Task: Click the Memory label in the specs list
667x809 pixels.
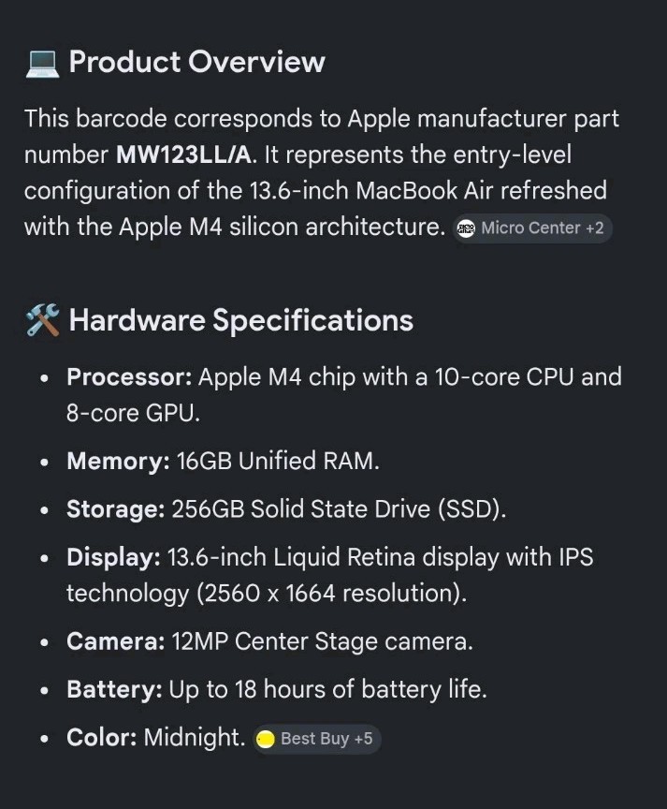Action: coord(118,462)
